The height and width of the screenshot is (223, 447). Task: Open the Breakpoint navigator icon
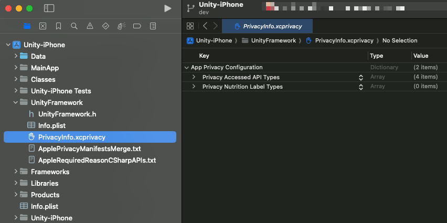pyautogui.click(x=137, y=26)
